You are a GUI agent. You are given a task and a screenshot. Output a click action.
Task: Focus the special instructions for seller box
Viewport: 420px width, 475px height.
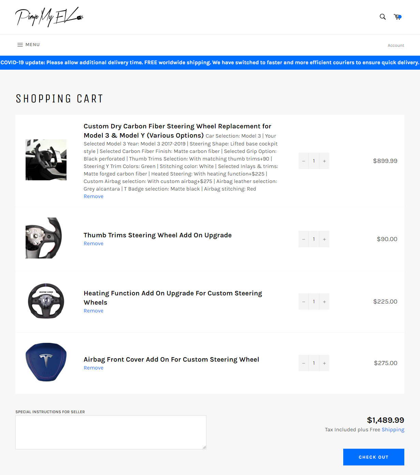[111, 432]
